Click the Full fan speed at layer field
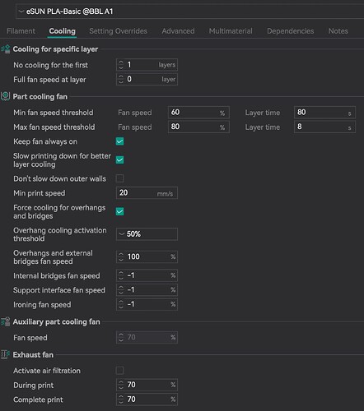 click(x=147, y=80)
